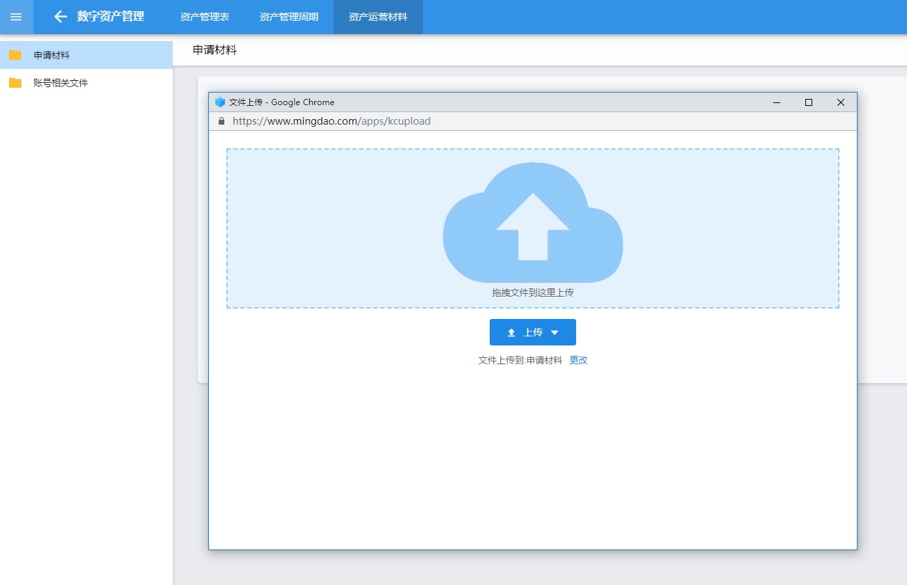Switch to the 资产管理表 tab
The width and height of the screenshot is (907, 585).
204,17
